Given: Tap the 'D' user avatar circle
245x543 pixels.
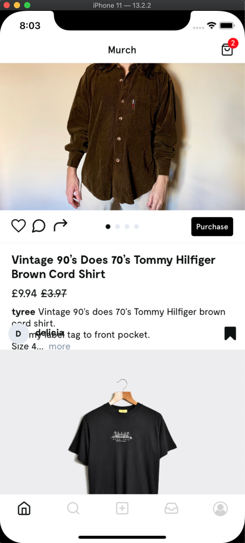Looking at the screenshot, I should point(18,334).
